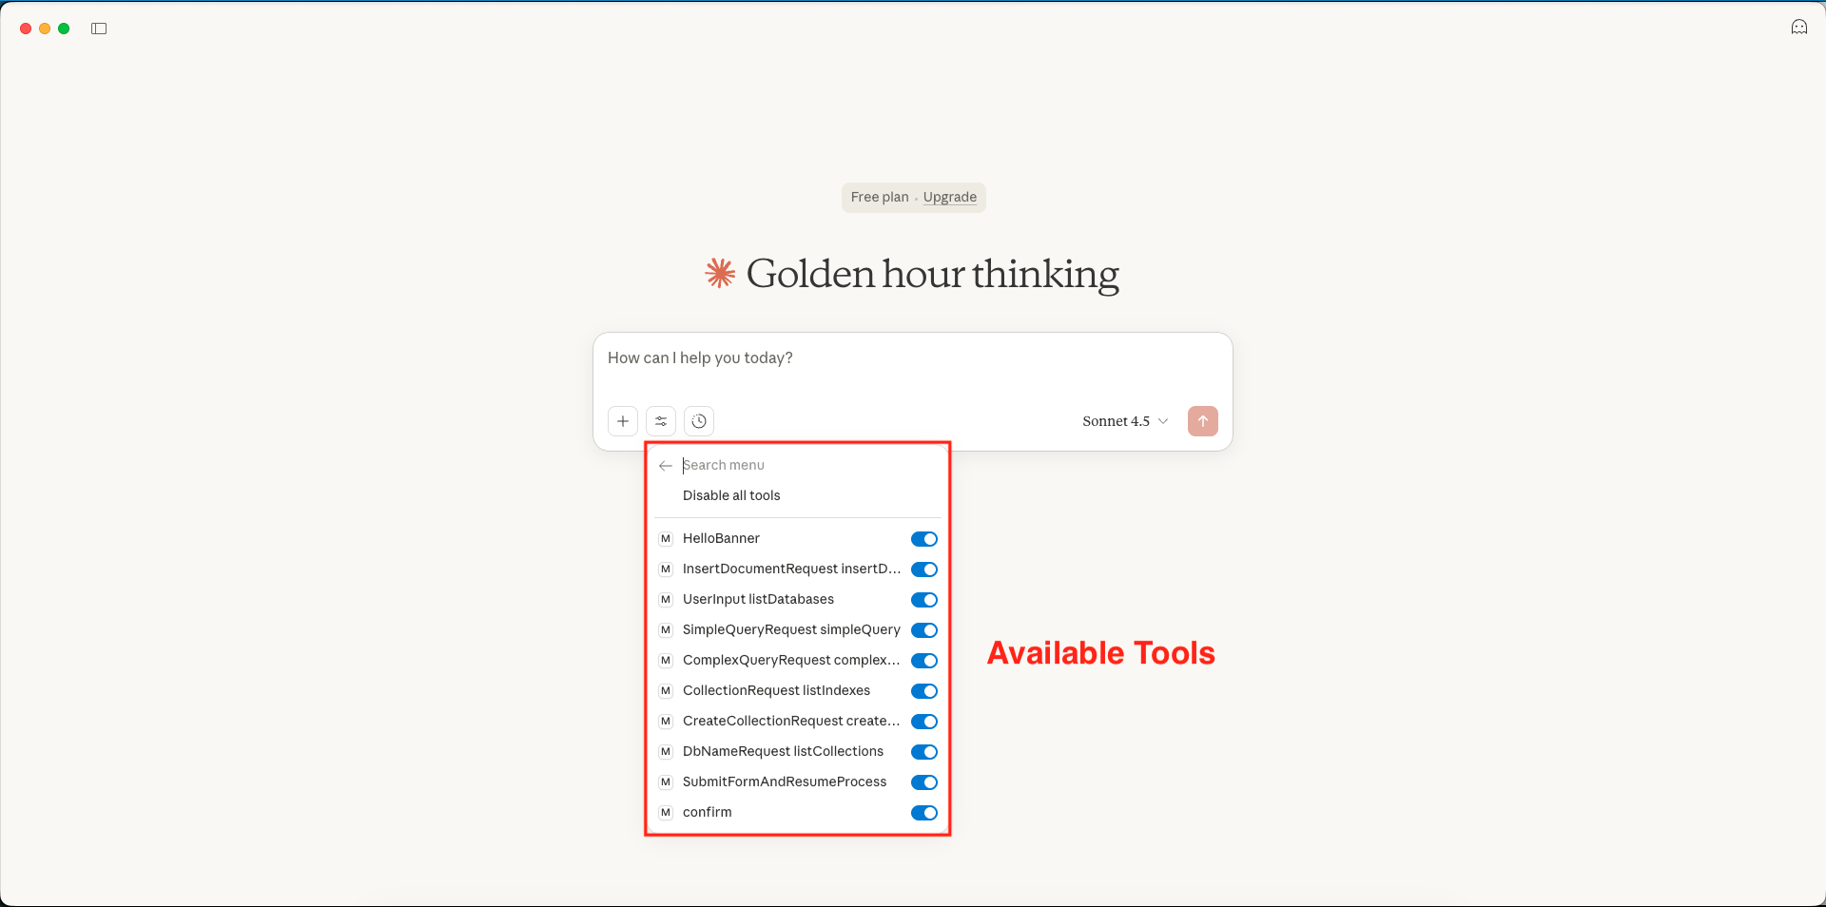
Task: Select SimpleQueryRequest simpleQuery menu entry
Action: (x=790, y=630)
